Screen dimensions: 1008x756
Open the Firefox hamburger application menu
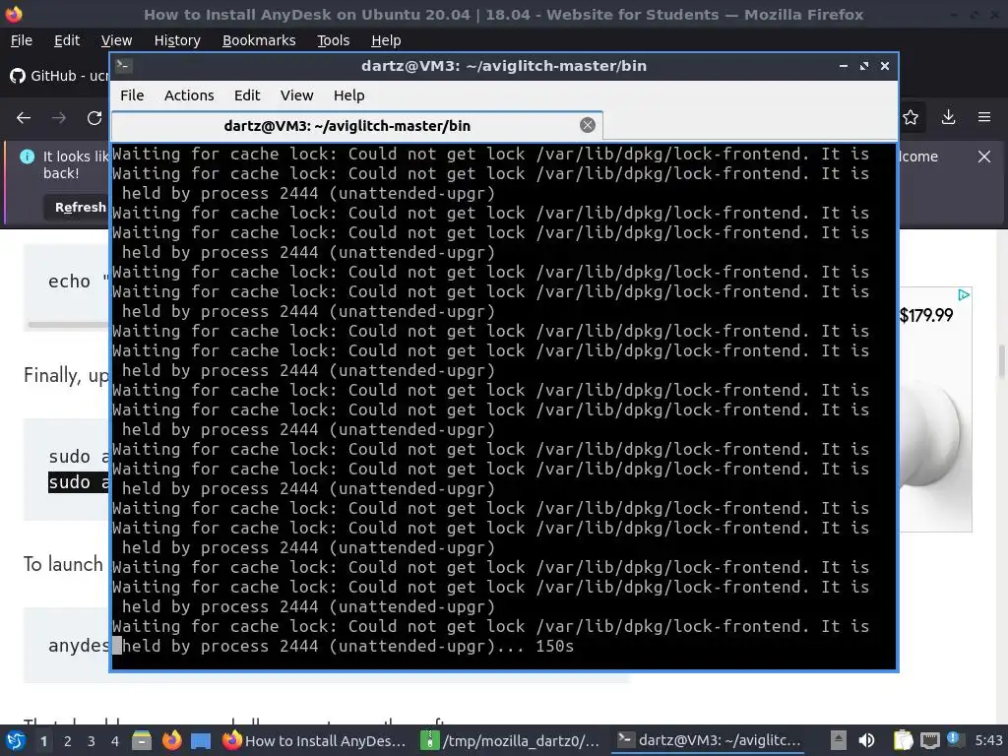[x=984, y=117]
